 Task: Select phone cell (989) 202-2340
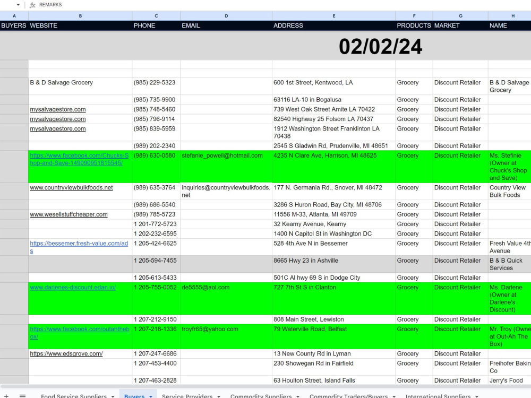[x=156, y=146]
